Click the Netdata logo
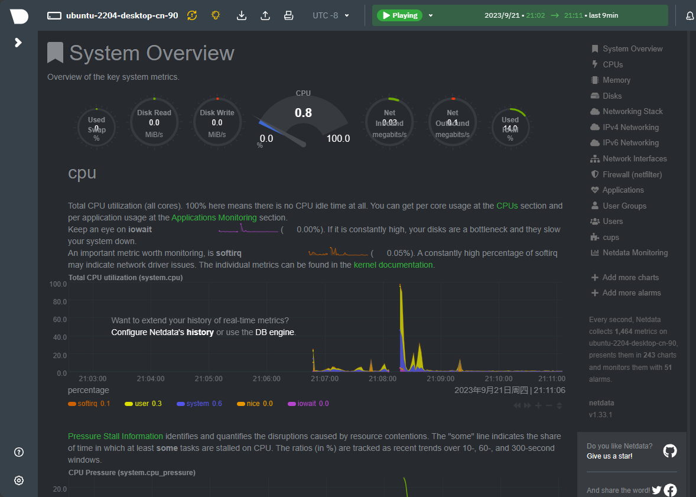The width and height of the screenshot is (696, 497). click(19, 16)
